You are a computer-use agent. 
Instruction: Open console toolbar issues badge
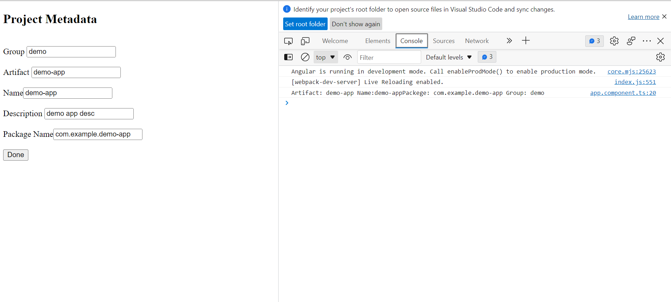click(x=487, y=57)
